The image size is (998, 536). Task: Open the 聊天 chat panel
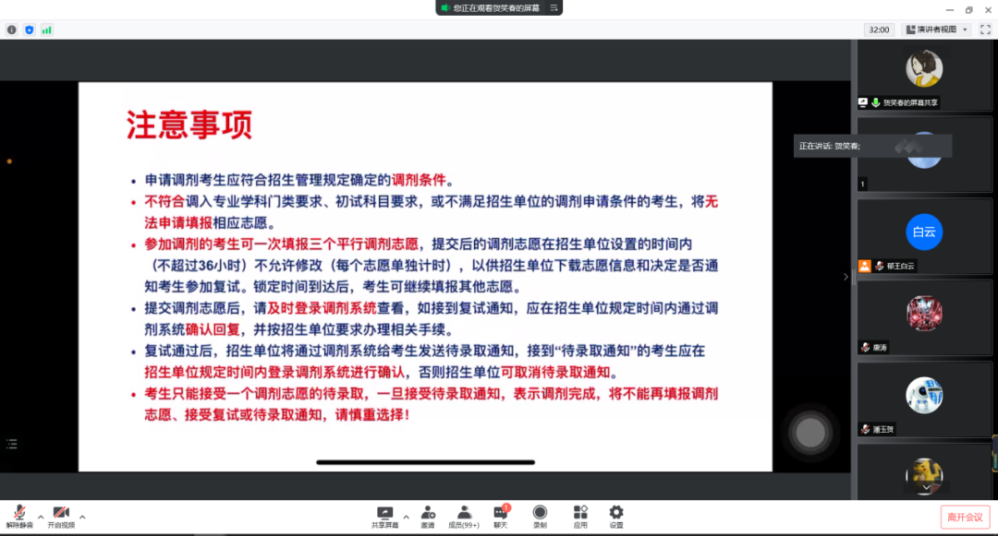point(501,515)
